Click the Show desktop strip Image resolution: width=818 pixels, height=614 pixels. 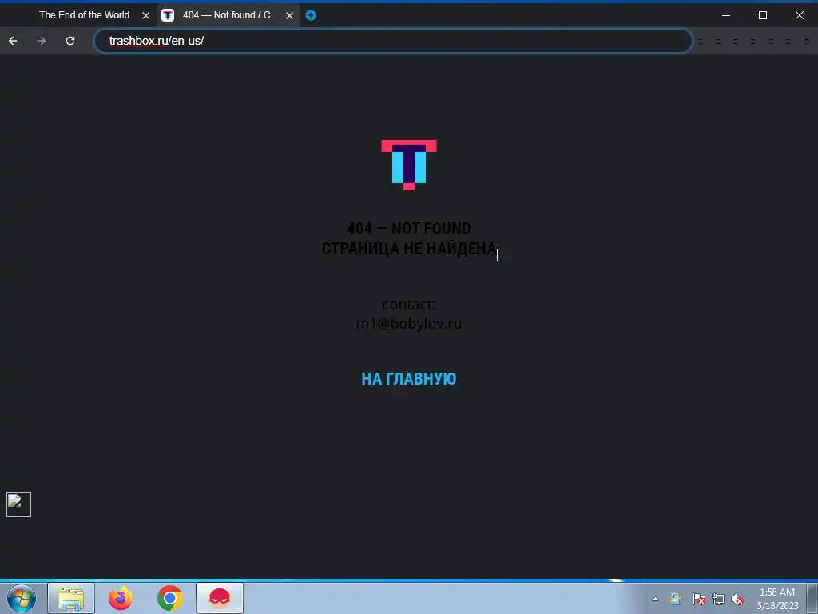(x=812, y=598)
